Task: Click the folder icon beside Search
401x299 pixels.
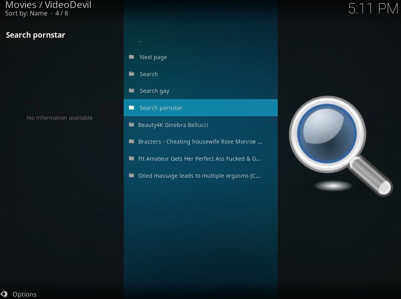Action: click(x=132, y=74)
